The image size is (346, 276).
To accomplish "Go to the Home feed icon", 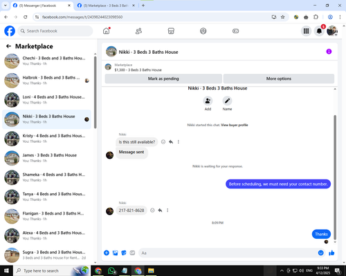I will tap(107, 31).
